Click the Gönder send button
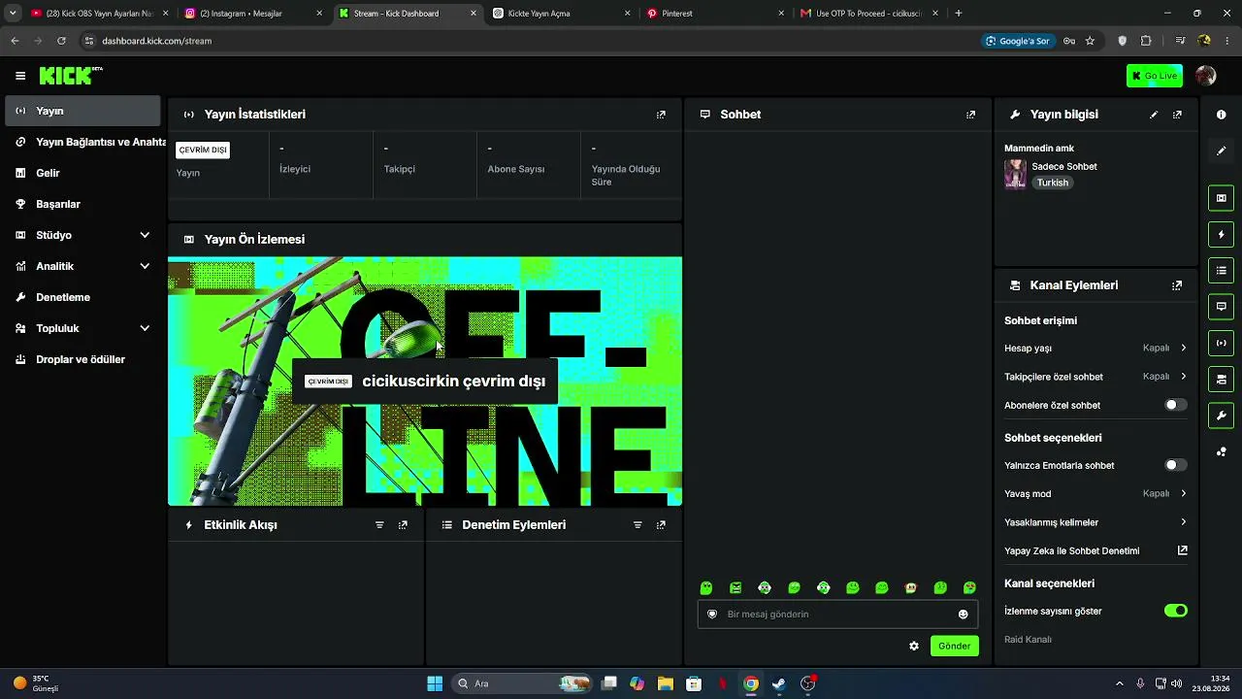Screen dimensions: 1242x699 click(x=954, y=646)
